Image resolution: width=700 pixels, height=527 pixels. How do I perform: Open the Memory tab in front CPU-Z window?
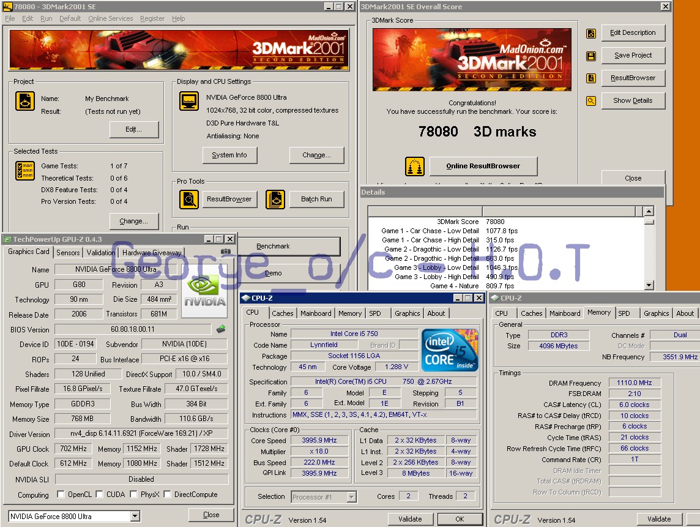point(350,313)
